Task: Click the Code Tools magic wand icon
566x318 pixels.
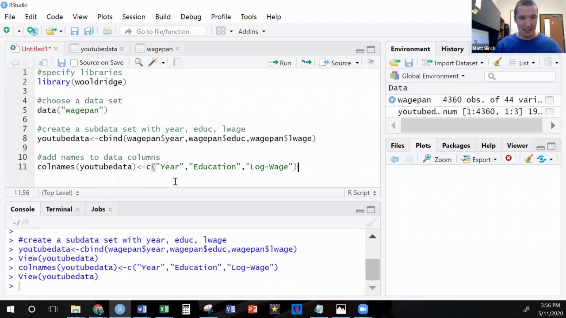Action: [153, 62]
